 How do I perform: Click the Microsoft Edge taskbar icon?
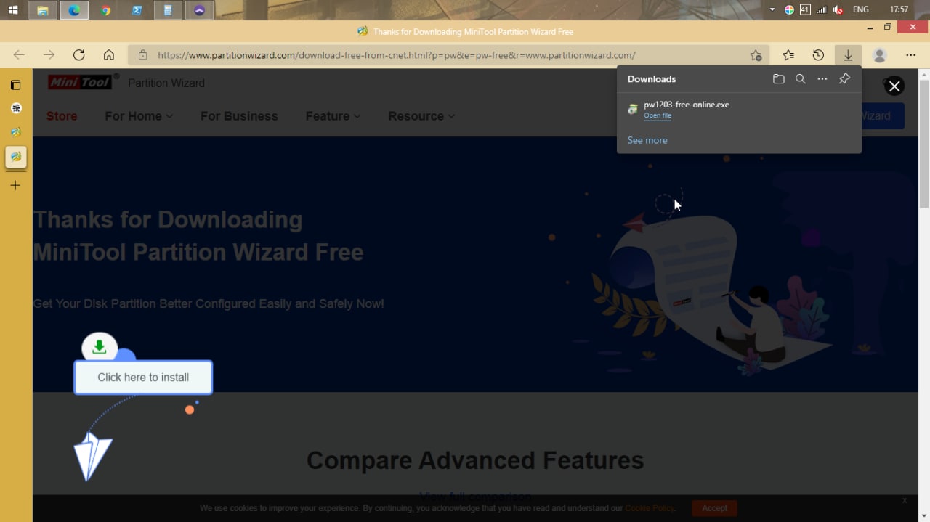74,10
